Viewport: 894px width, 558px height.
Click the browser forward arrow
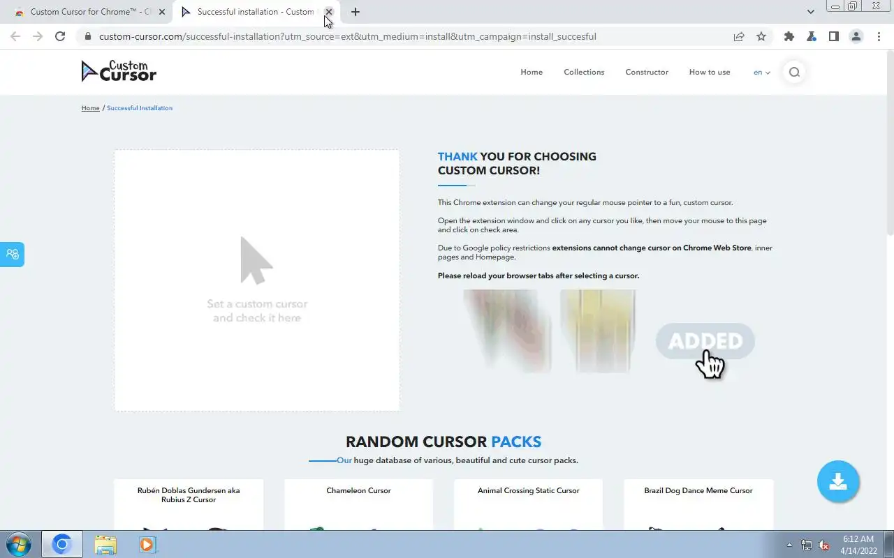(38, 36)
